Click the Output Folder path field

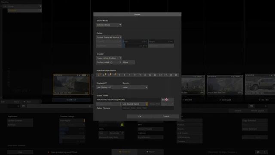point(128,100)
